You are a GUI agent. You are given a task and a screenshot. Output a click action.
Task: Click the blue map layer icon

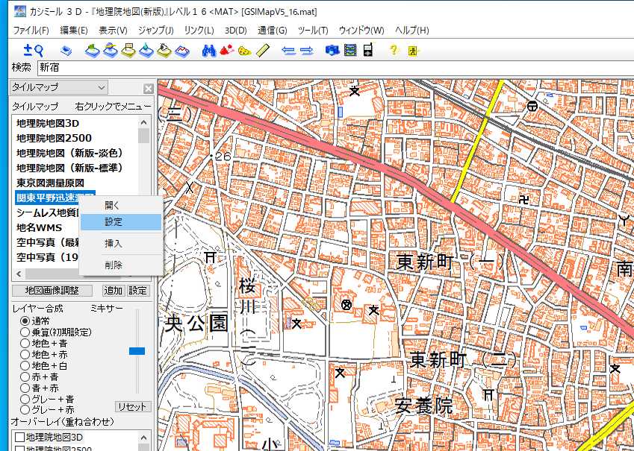66,51
